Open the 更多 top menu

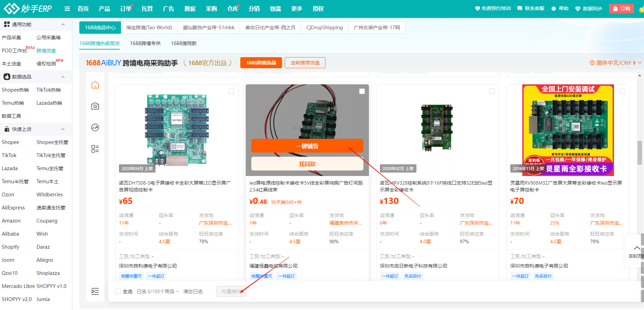pyautogui.click(x=297, y=9)
